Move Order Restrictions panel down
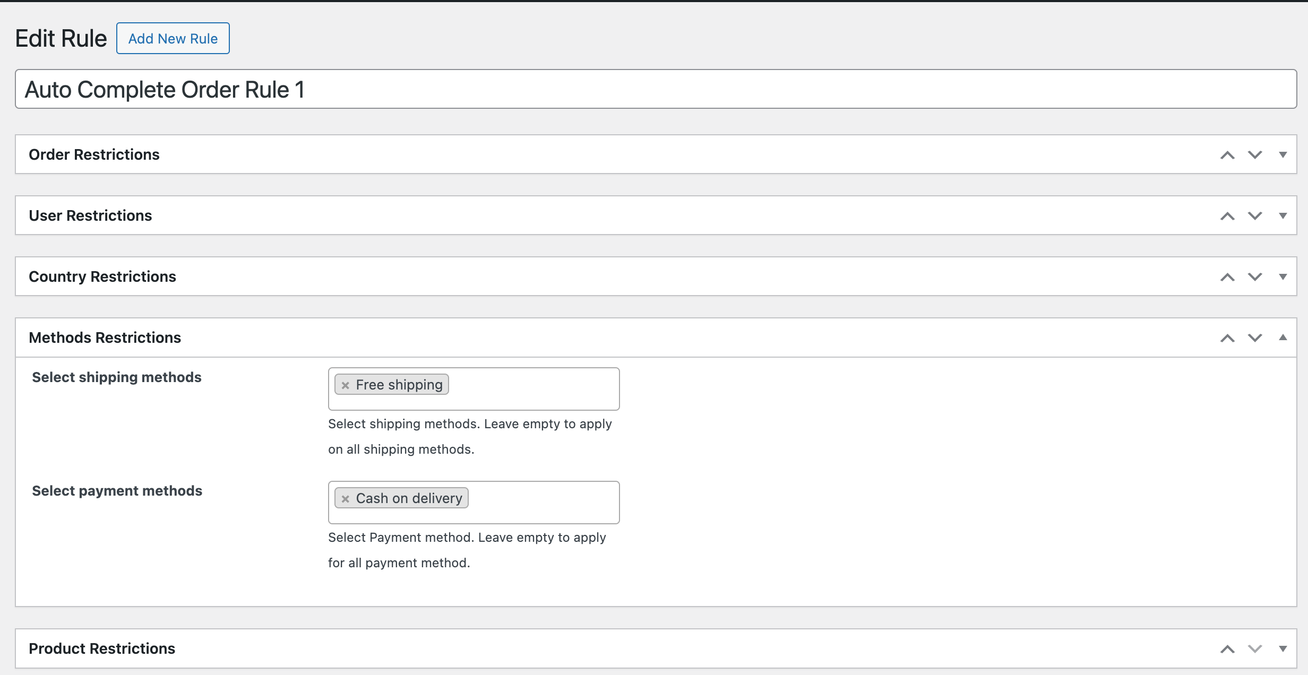The width and height of the screenshot is (1308, 675). tap(1255, 154)
